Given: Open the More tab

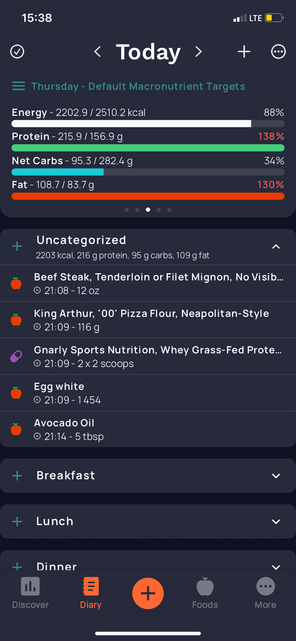Looking at the screenshot, I should pyautogui.click(x=265, y=593).
